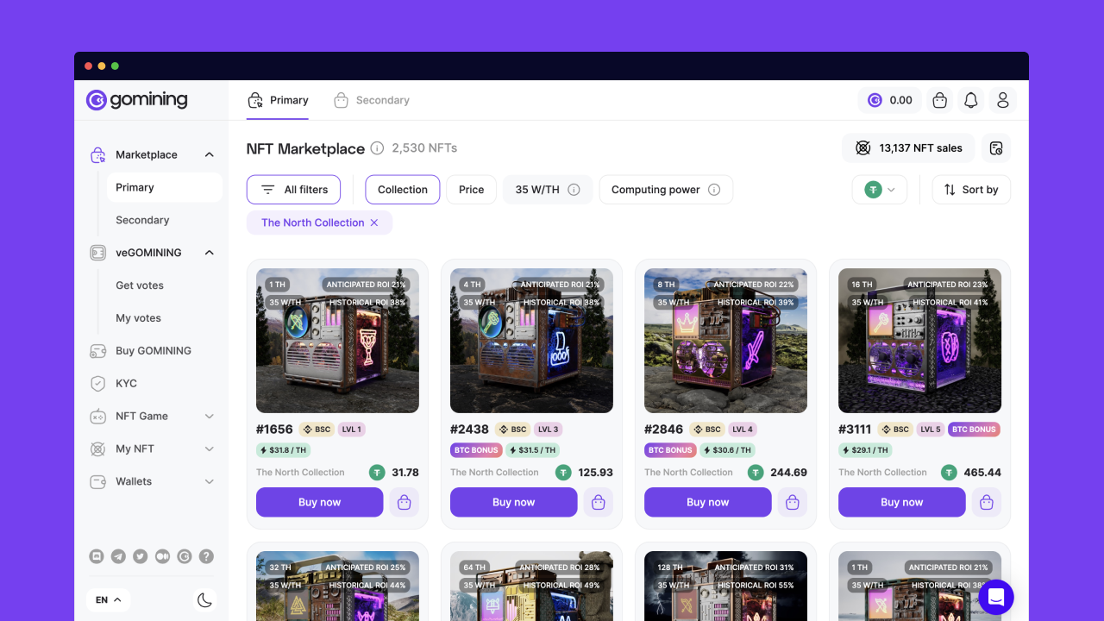Expand the NFT Game menu
The width and height of the screenshot is (1104, 621).
pyautogui.click(x=209, y=417)
